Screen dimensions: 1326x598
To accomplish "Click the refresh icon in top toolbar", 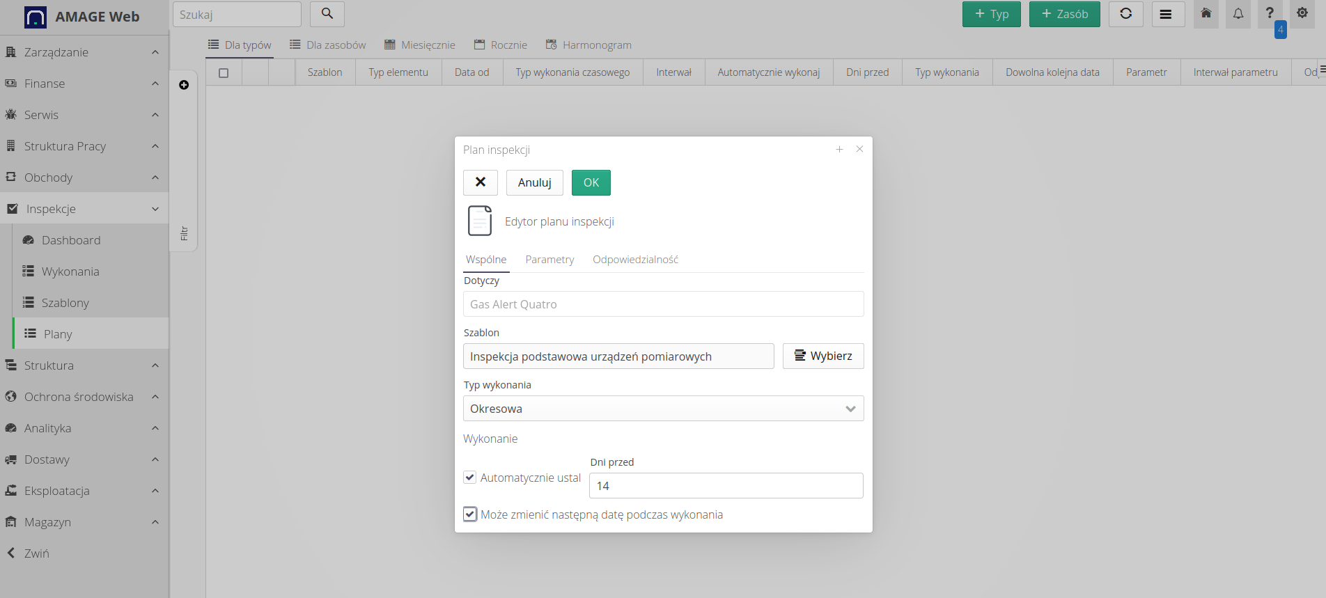I will point(1125,14).
